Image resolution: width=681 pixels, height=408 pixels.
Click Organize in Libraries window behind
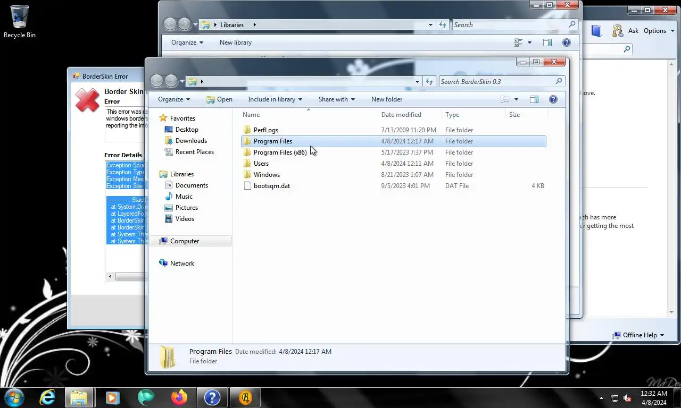[x=187, y=42]
